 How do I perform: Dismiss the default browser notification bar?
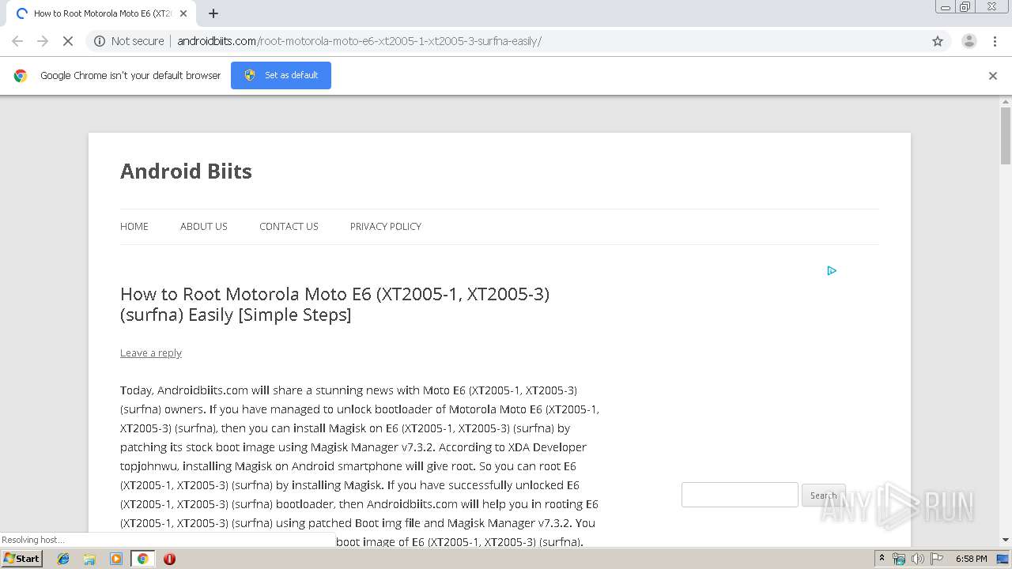tap(993, 76)
